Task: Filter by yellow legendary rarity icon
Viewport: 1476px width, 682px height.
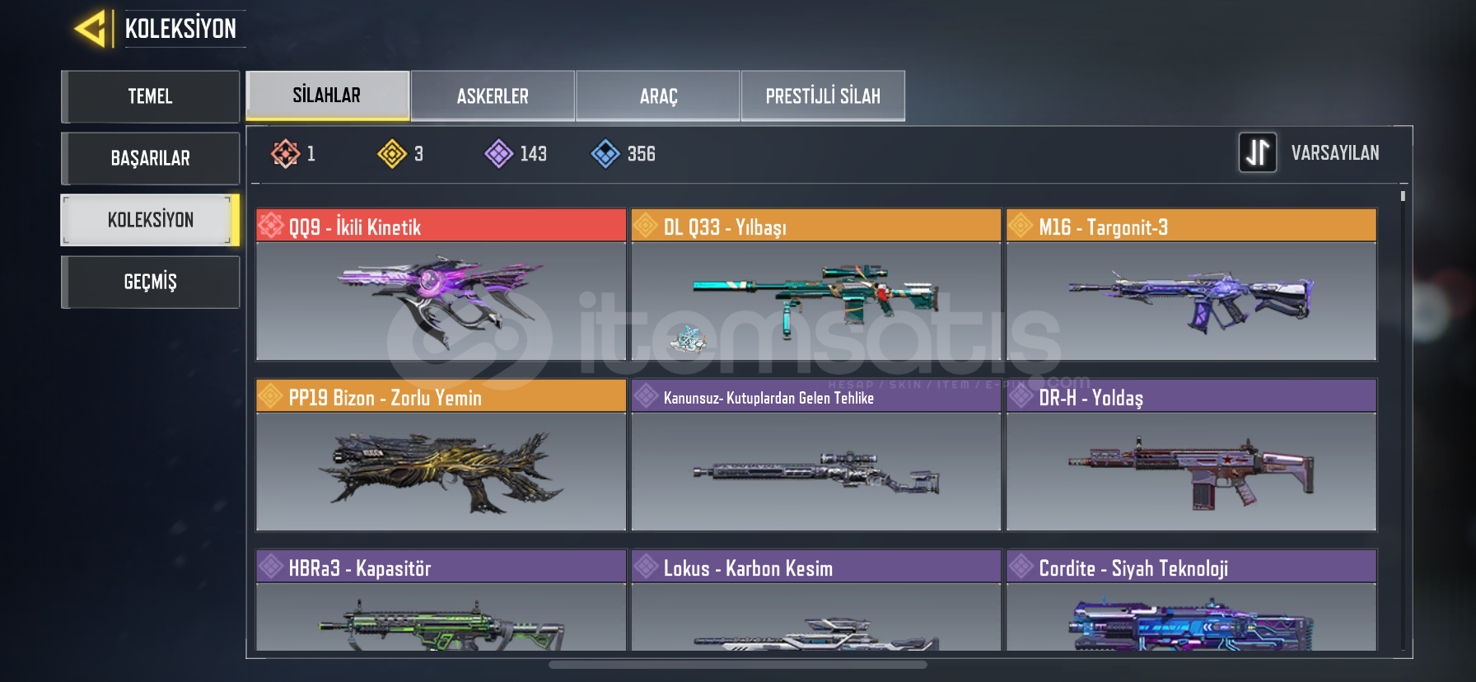Action: click(x=392, y=153)
